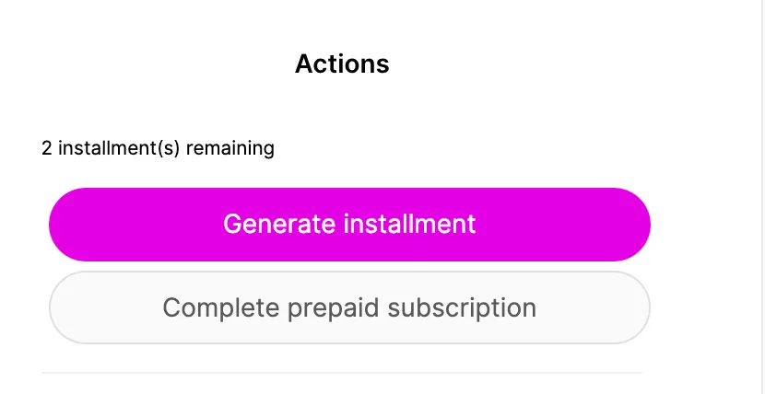
Task: Click the right rounded edge of Generate installment
Action: (x=638, y=225)
